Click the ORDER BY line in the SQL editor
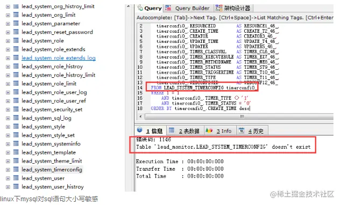The image size is (341, 205). point(200,108)
